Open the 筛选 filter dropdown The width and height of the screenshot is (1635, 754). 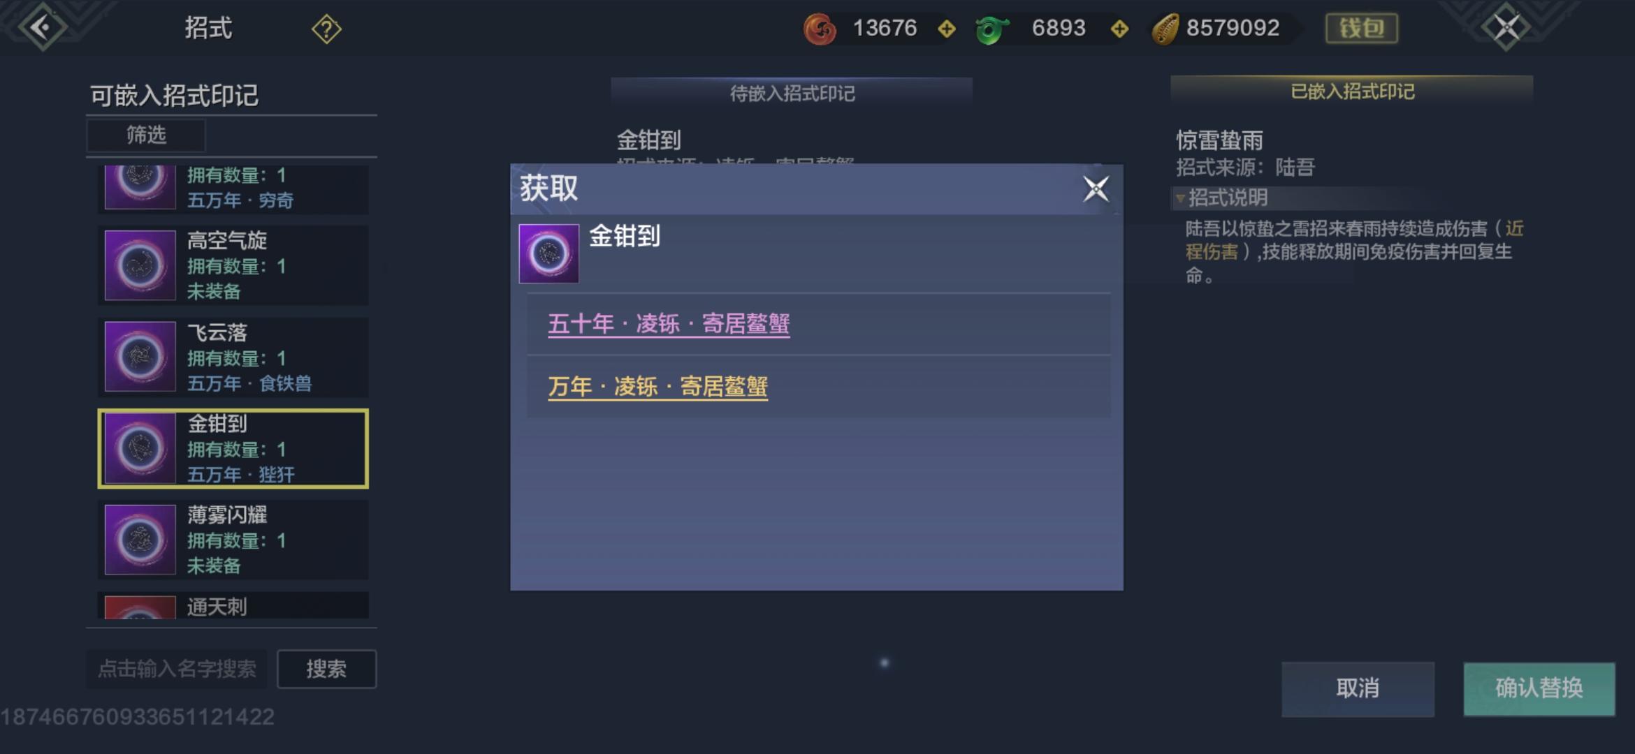[x=146, y=135]
